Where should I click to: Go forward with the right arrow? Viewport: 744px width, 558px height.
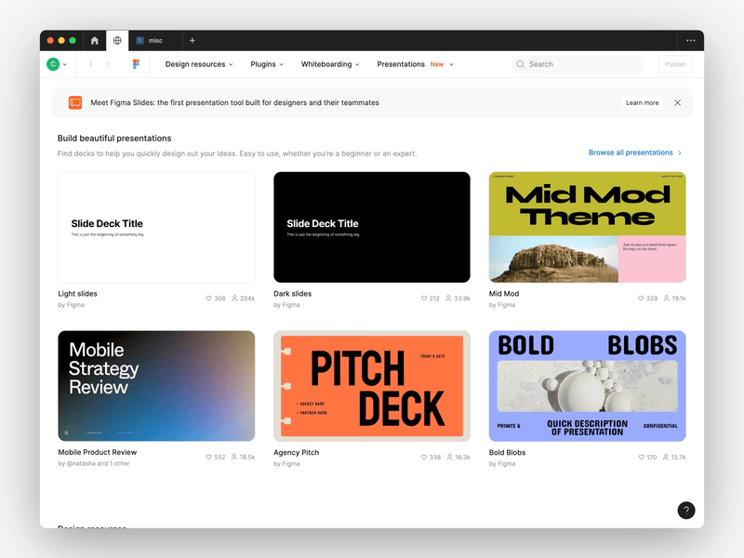(108, 64)
